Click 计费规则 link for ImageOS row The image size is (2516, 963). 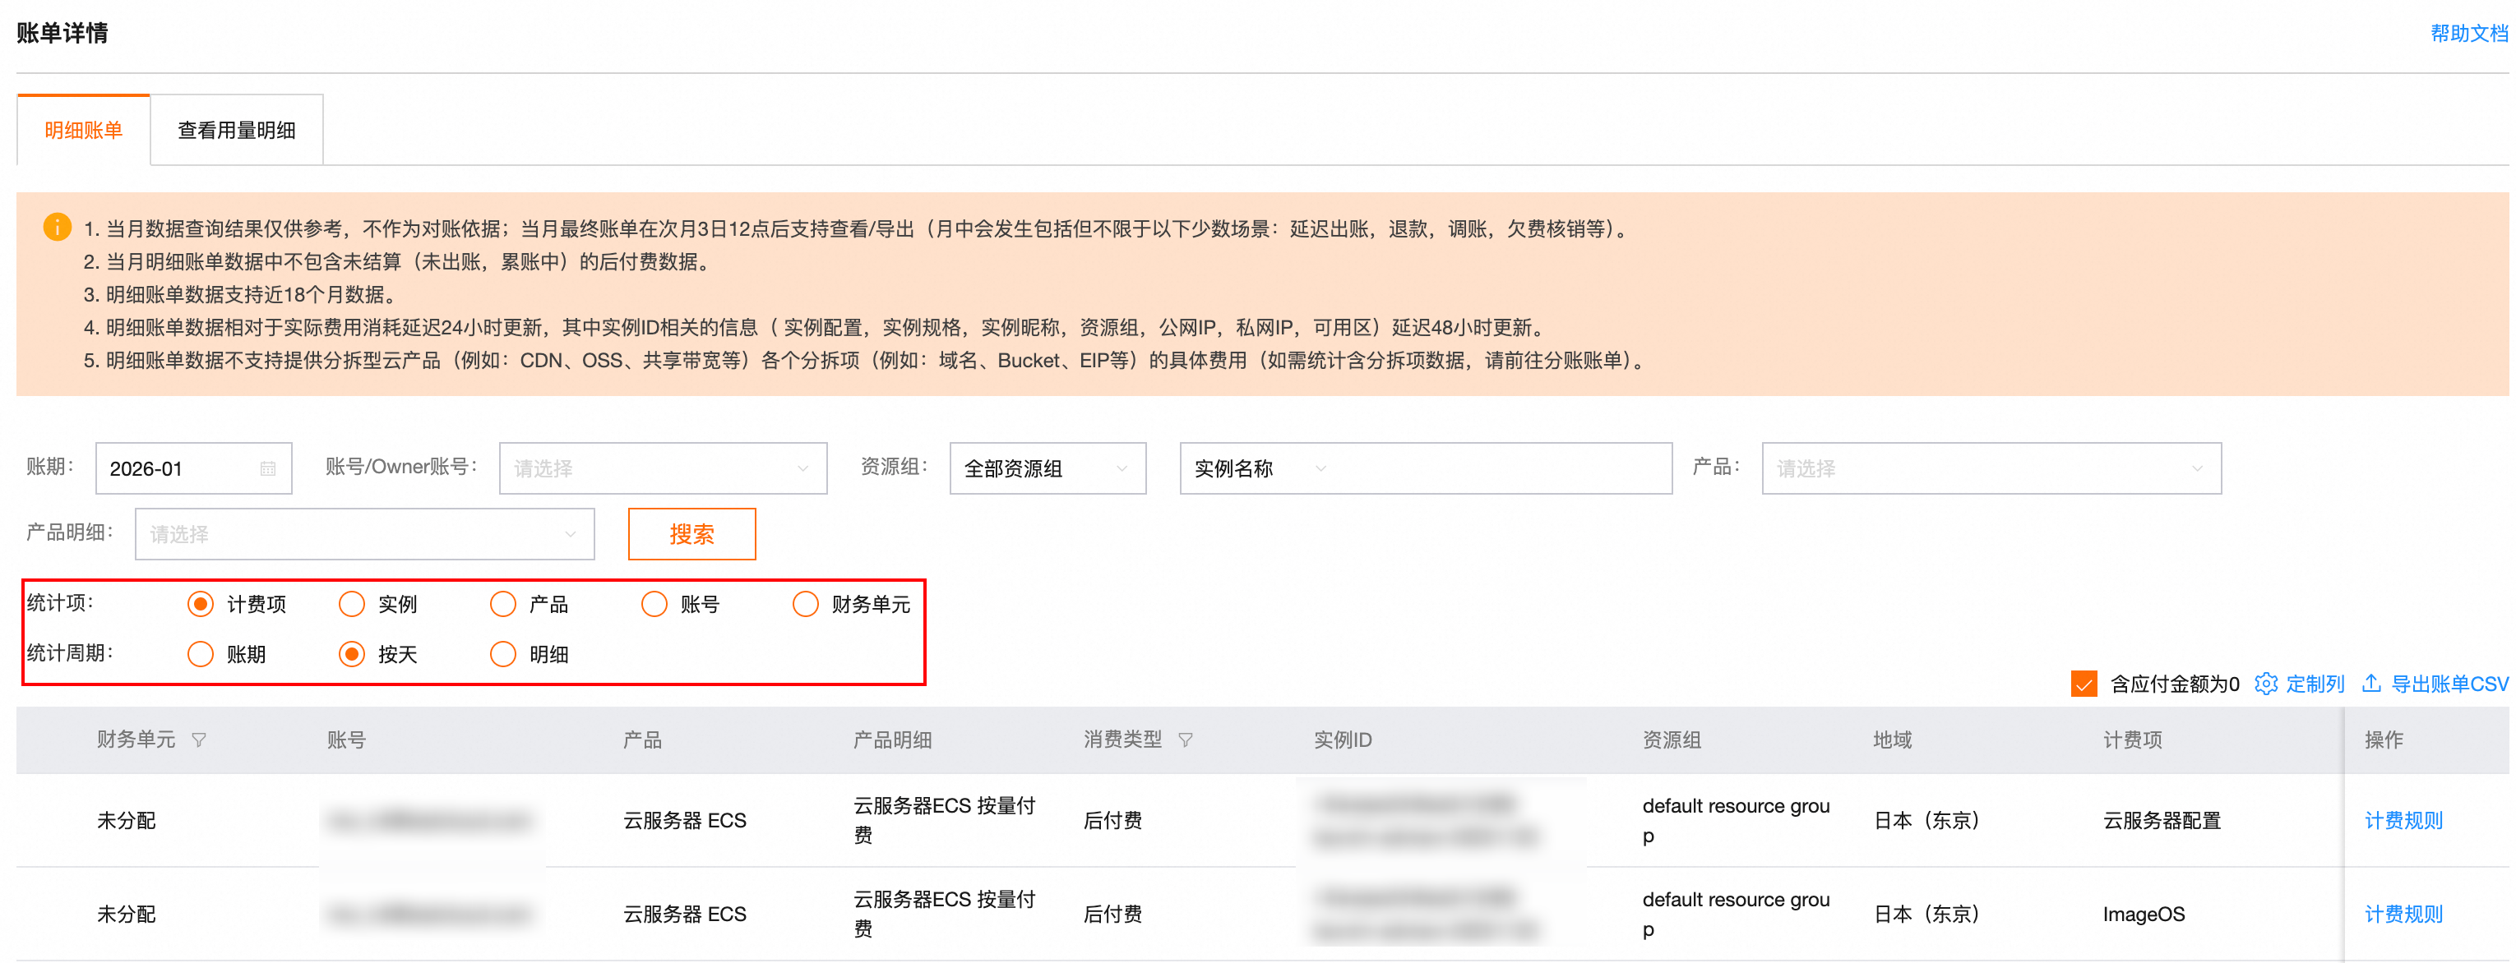pos(2403,915)
